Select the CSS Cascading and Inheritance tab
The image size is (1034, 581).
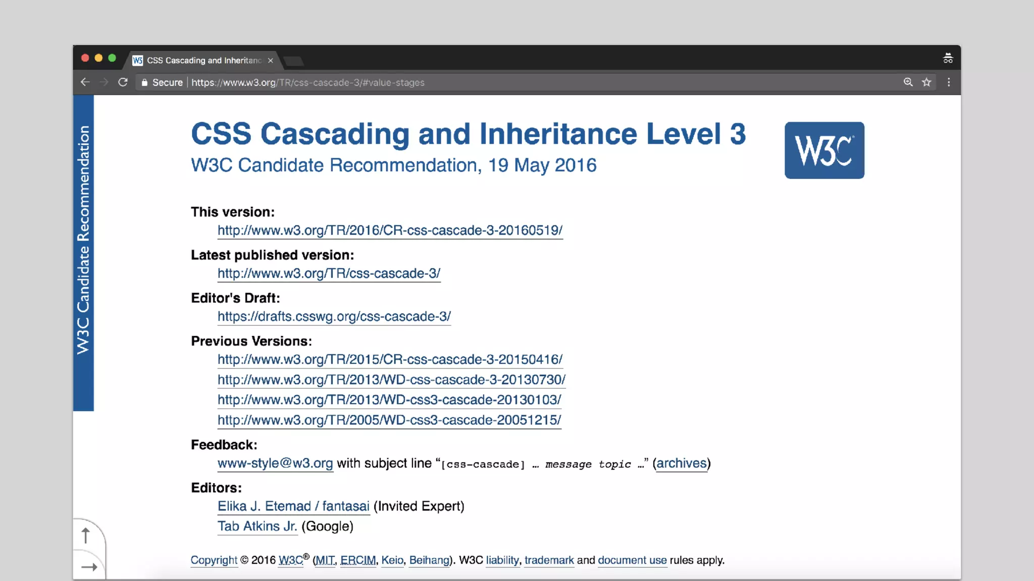point(202,61)
